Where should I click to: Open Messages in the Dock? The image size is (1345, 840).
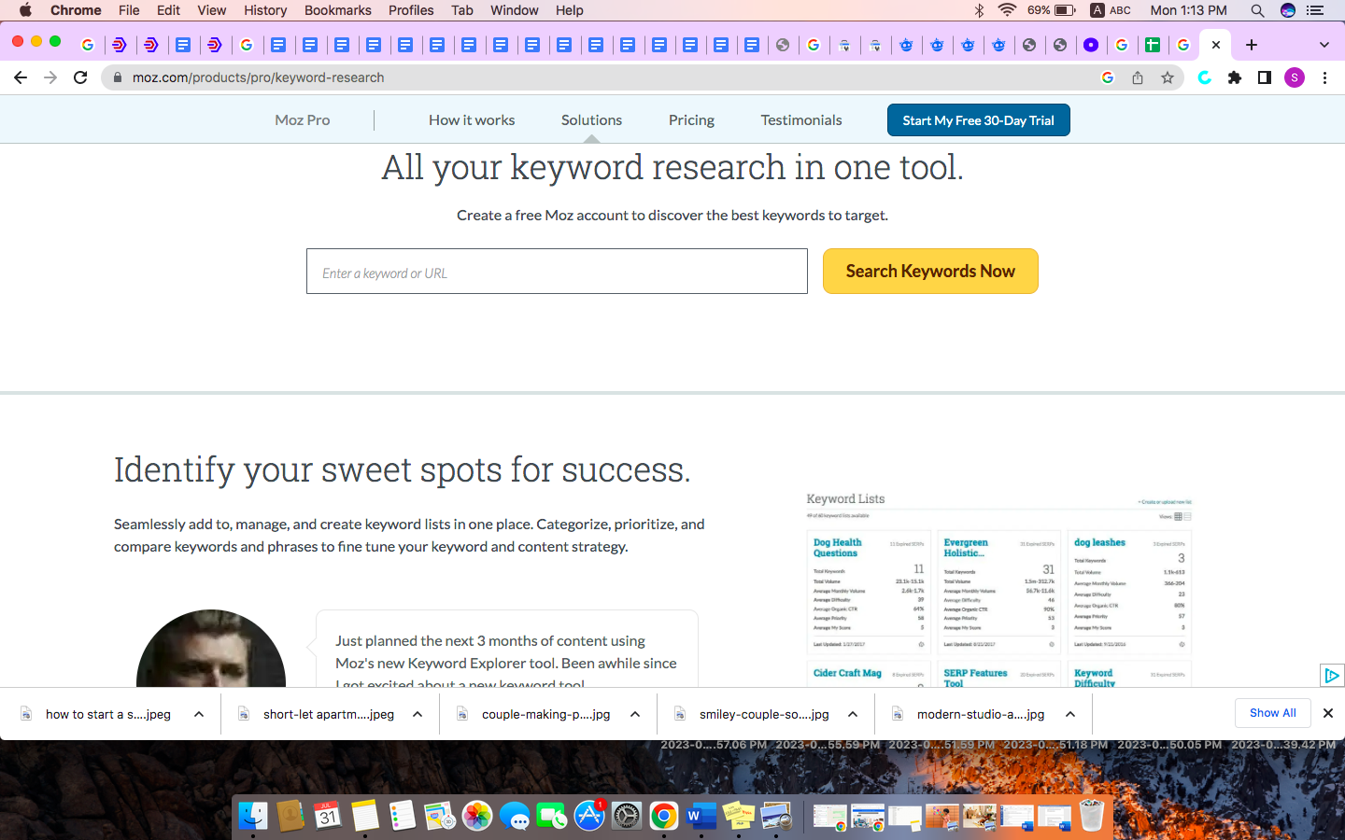pyautogui.click(x=515, y=816)
